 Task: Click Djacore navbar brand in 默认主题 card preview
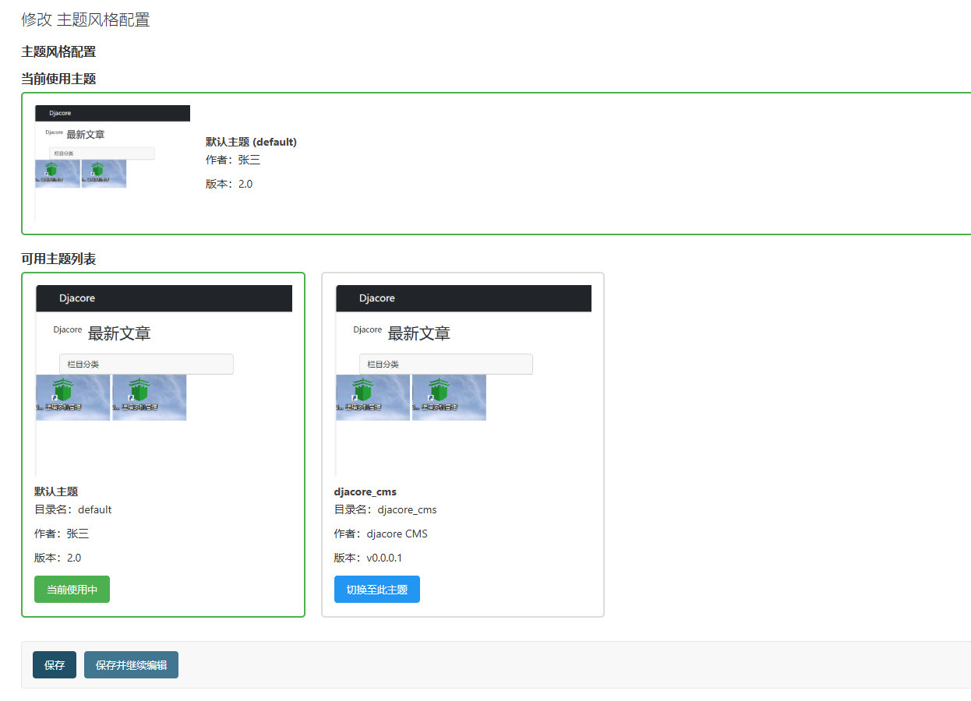[77, 298]
